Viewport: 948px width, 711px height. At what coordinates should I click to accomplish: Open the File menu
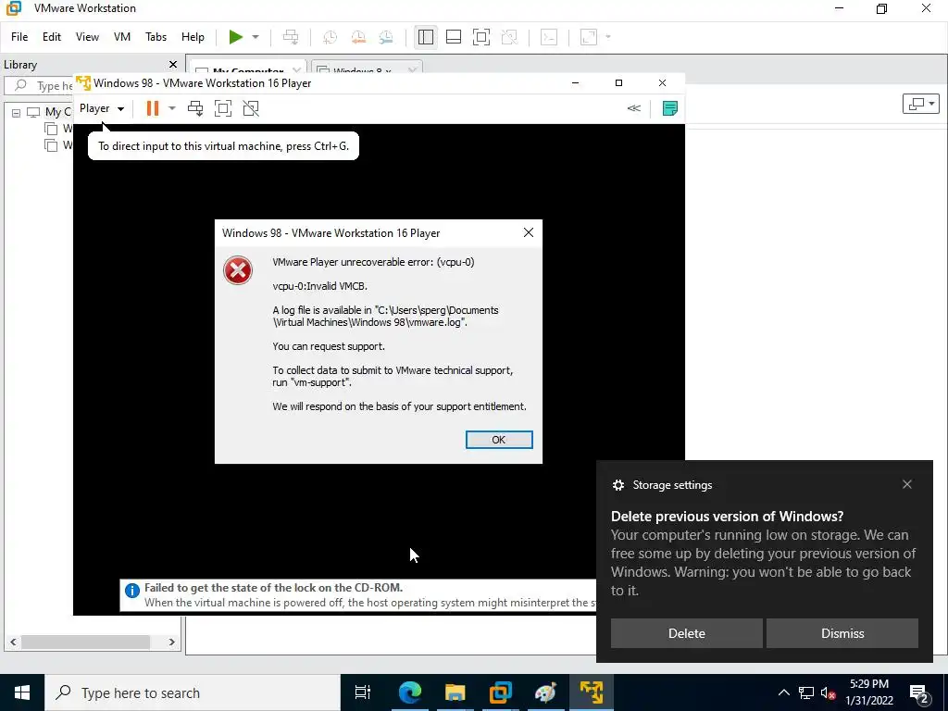19,37
